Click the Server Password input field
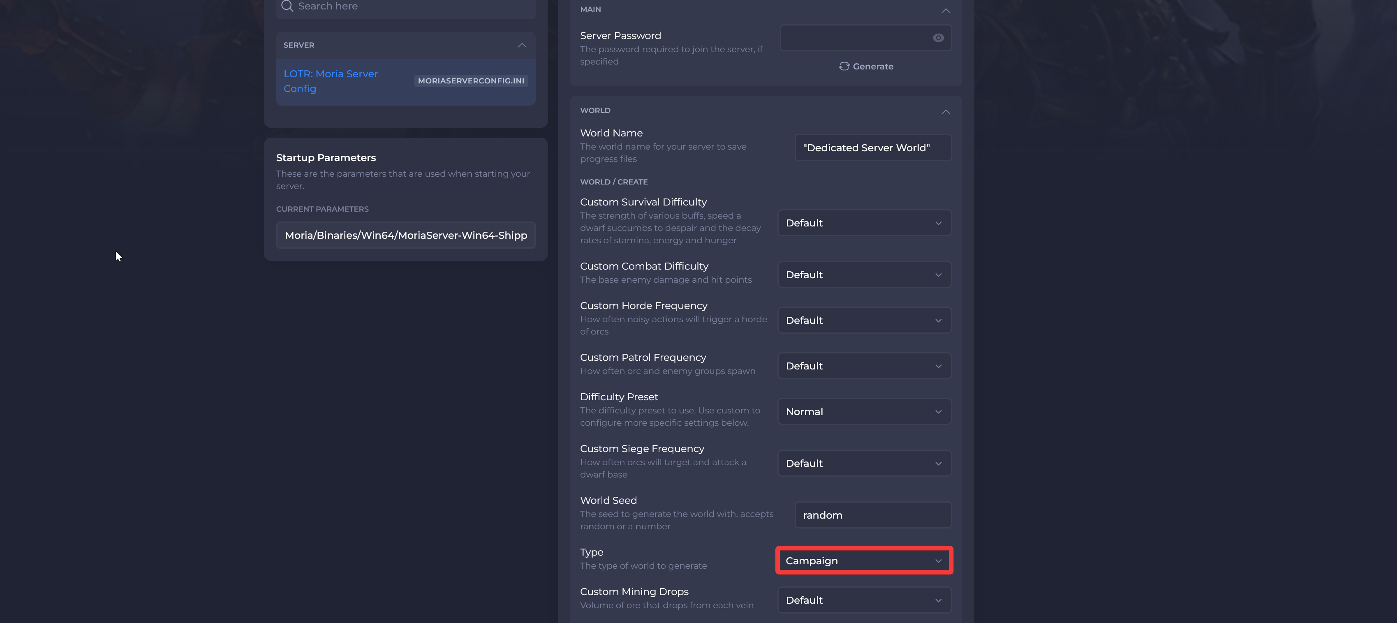 click(x=865, y=38)
